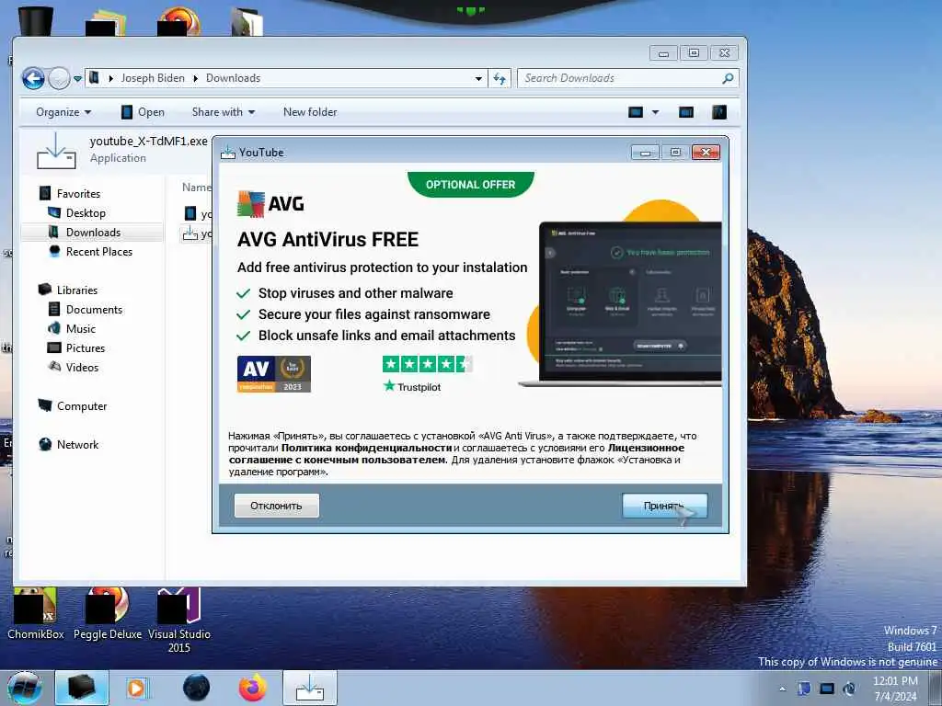Open the view options dropdown arrow
This screenshot has width=942, height=706.
pos(655,112)
